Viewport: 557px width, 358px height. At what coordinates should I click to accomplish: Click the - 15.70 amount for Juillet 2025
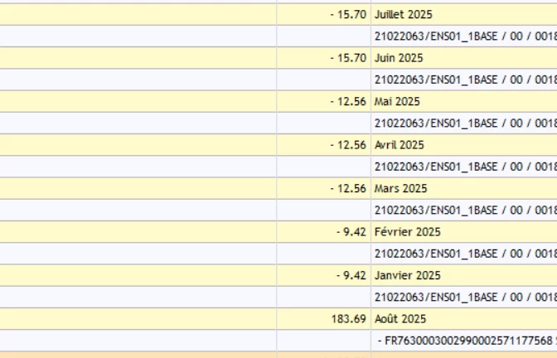point(348,15)
